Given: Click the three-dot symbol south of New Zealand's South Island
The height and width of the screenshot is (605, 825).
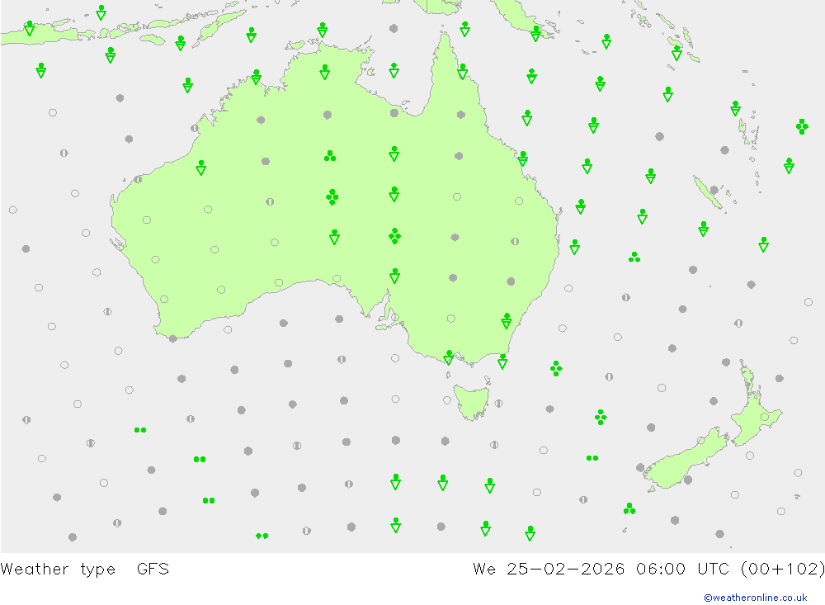Looking at the screenshot, I should coord(629,508).
